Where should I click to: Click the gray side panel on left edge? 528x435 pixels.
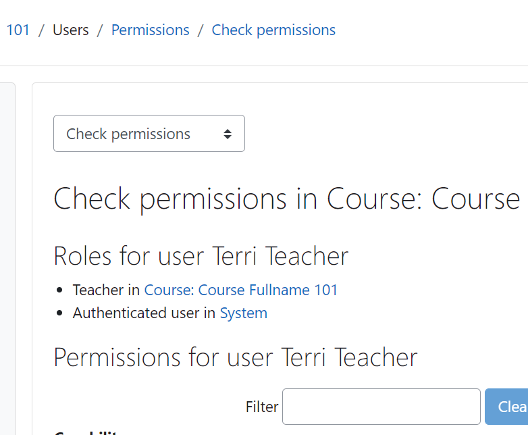[x=7, y=259]
